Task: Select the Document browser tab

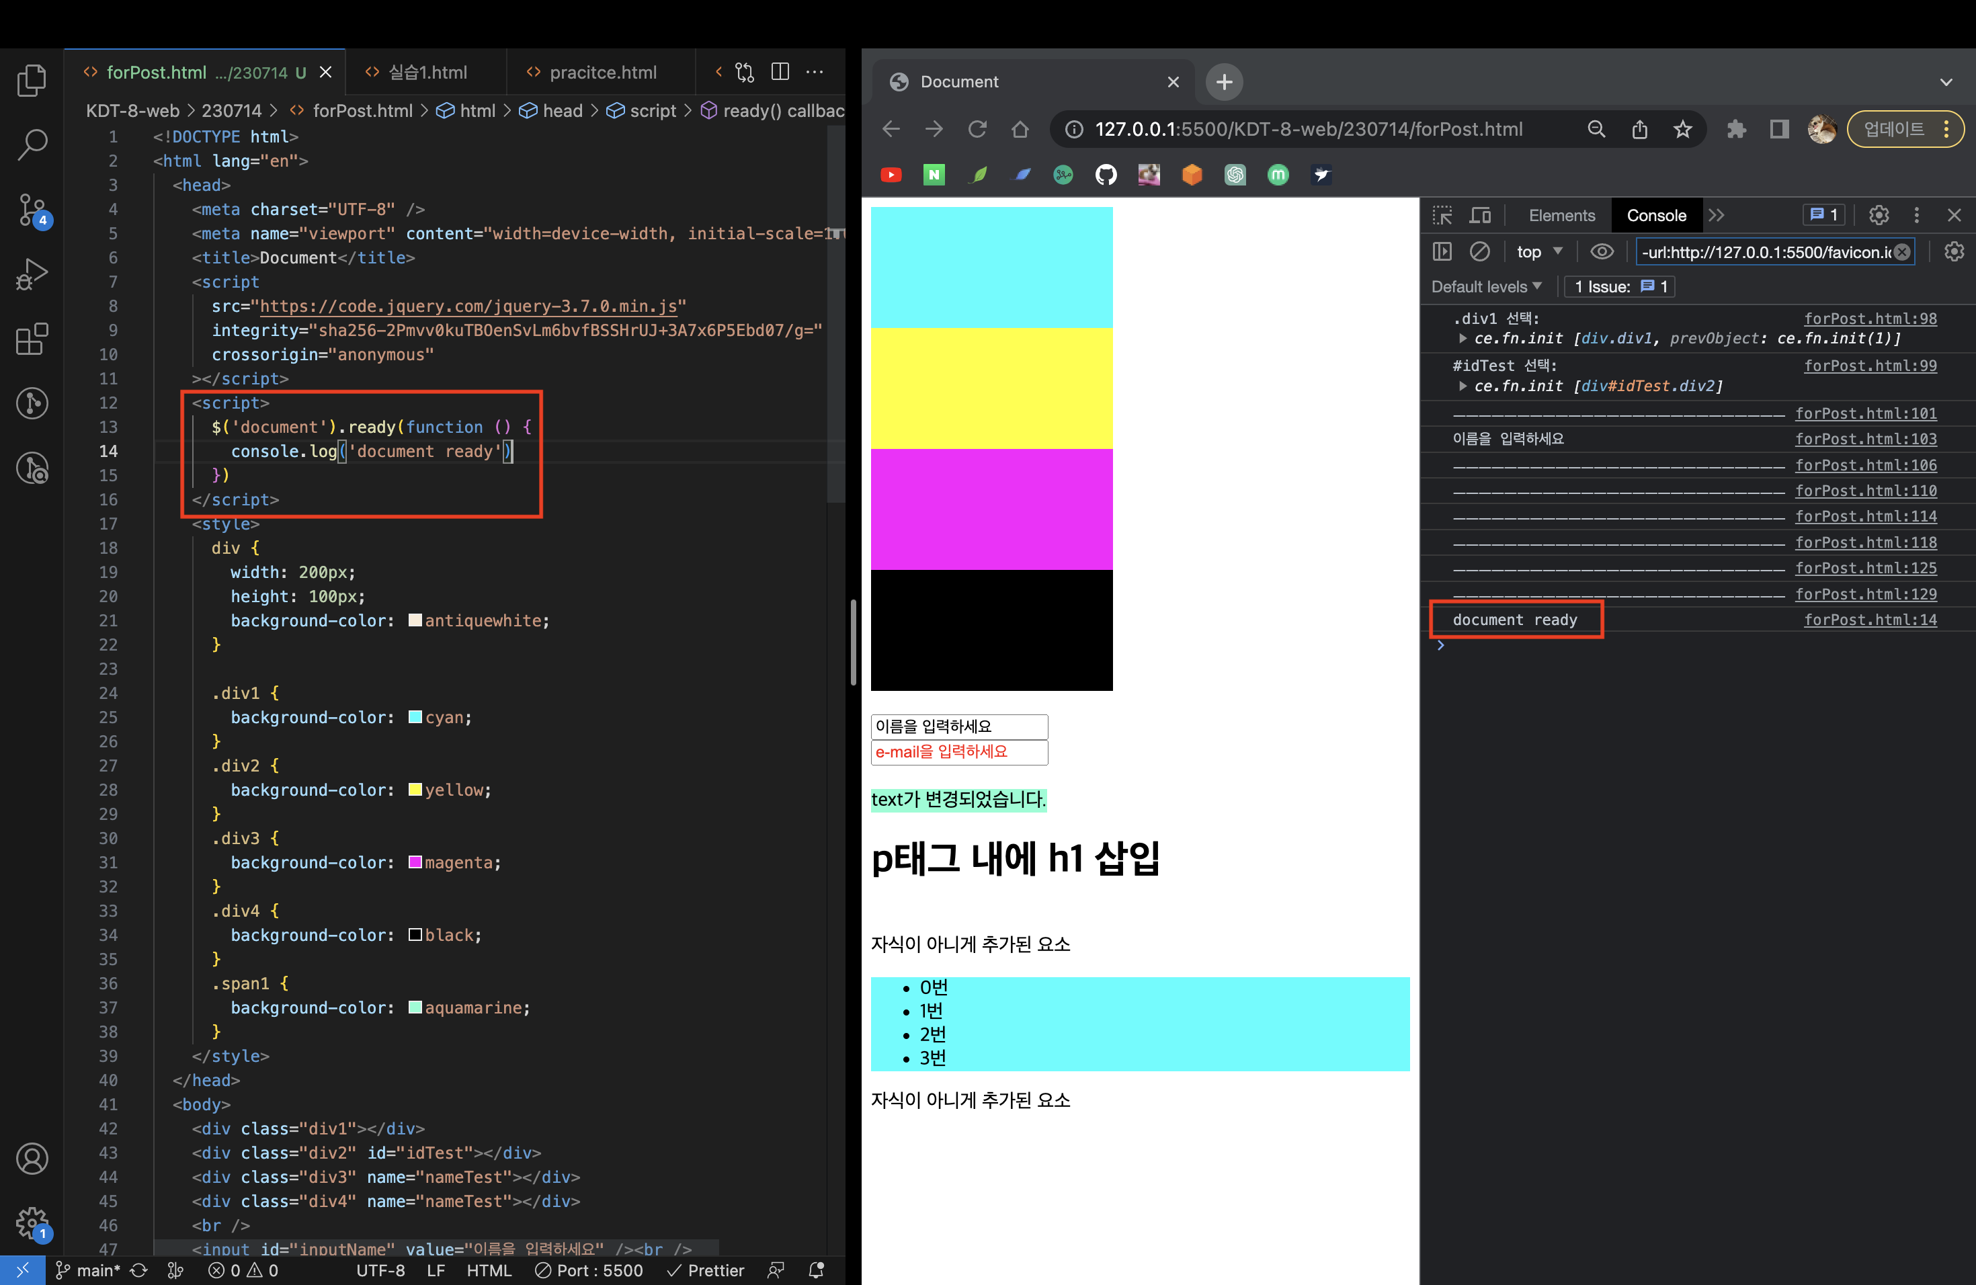Action: click(x=1035, y=81)
